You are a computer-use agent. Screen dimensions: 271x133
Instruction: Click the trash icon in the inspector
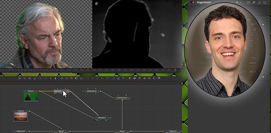pyautogui.click(x=255, y=30)
